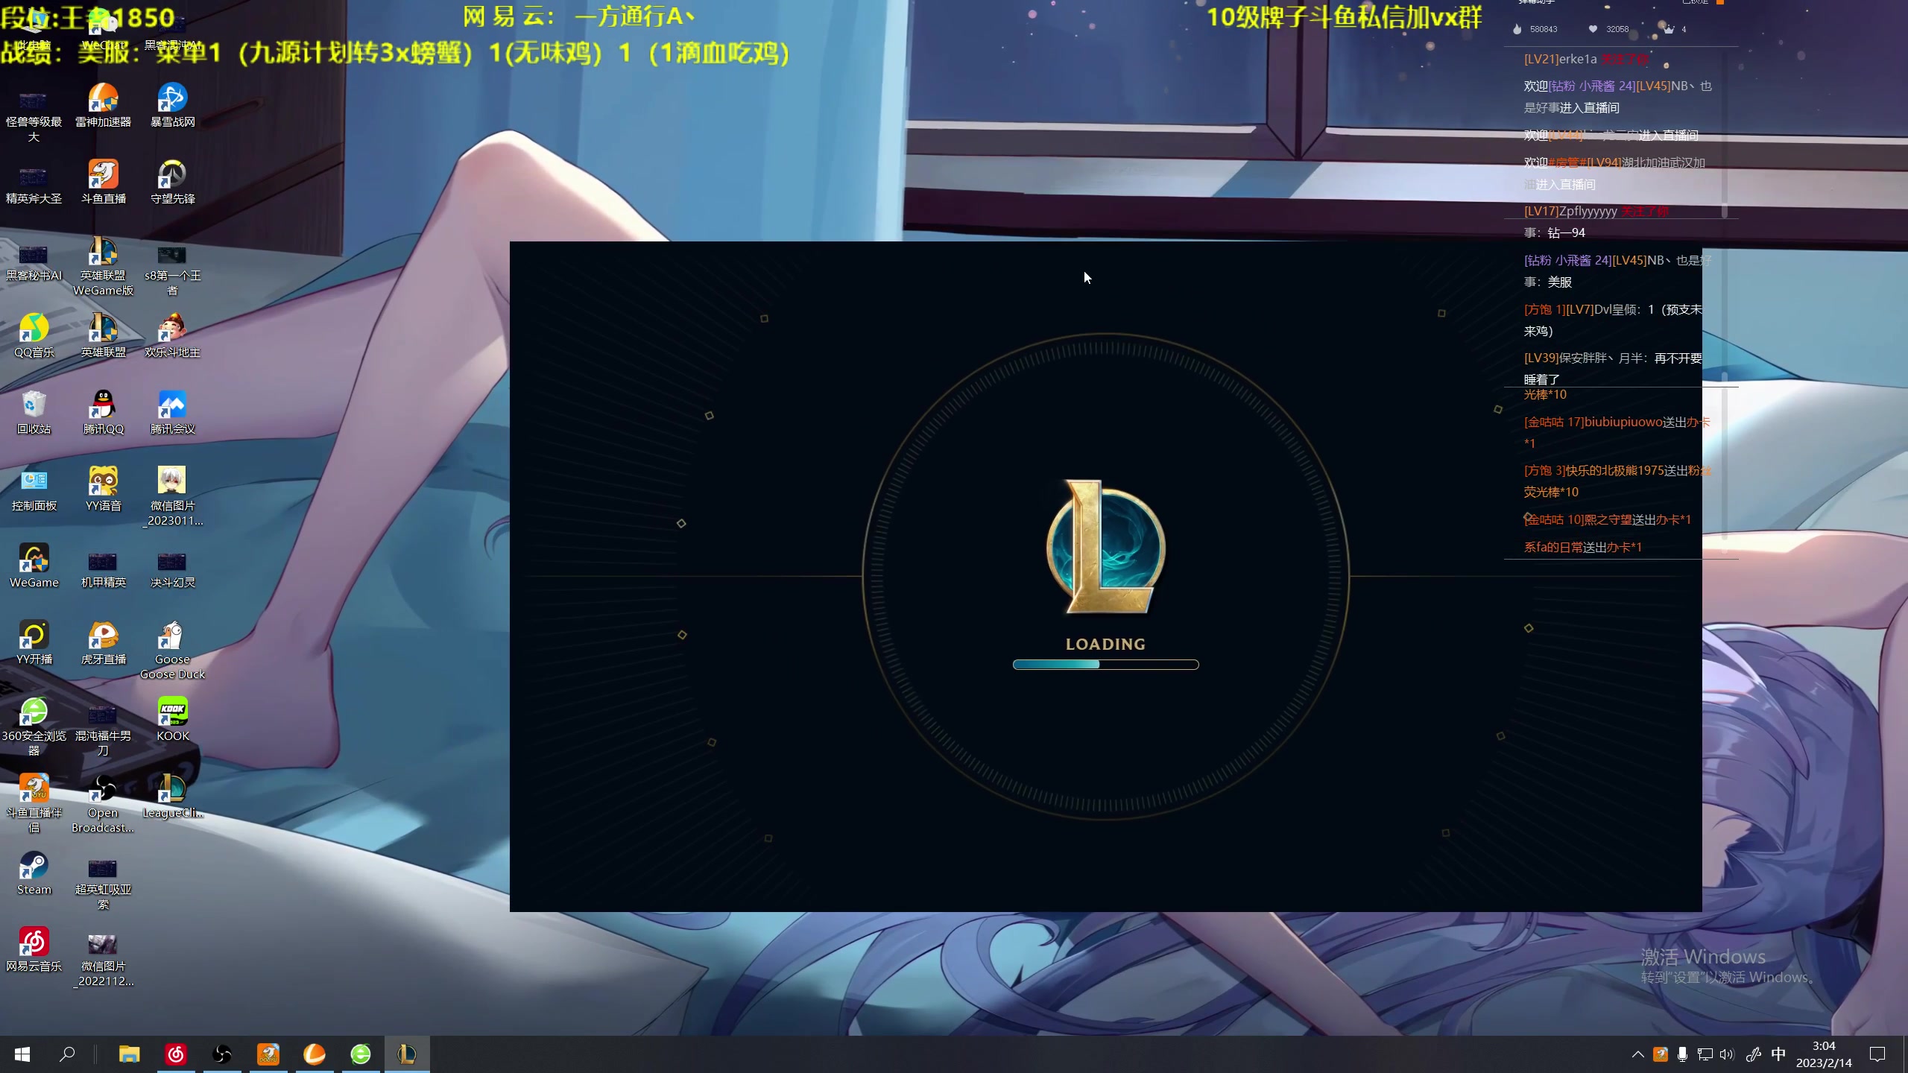Launch 雷神加速器 from the desktop
This screenshot has width=1908, height=1073.
[x=103, y=105]
